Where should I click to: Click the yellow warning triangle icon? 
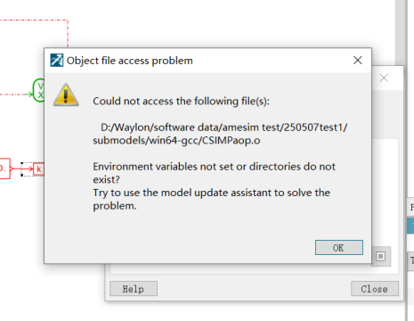(x=66, y=95)
